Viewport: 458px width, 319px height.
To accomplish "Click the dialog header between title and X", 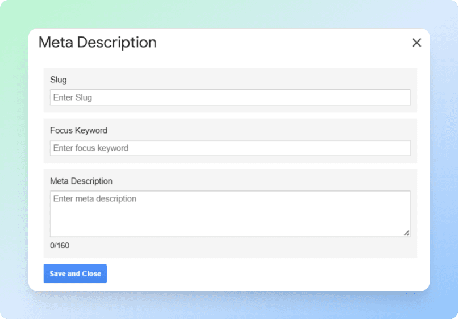I will pyautogui.click(x=284, y=43).
